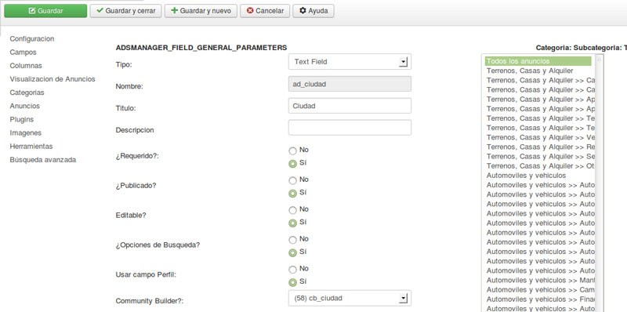Set ¿Publicado? to No

292,180
